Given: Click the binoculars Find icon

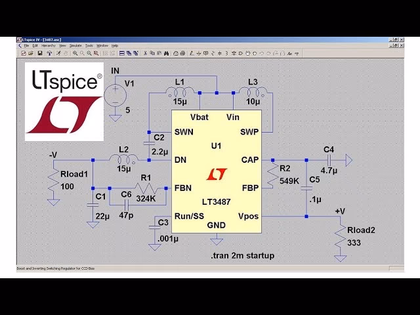Looking at the screenshot, I should pos(166,53).
